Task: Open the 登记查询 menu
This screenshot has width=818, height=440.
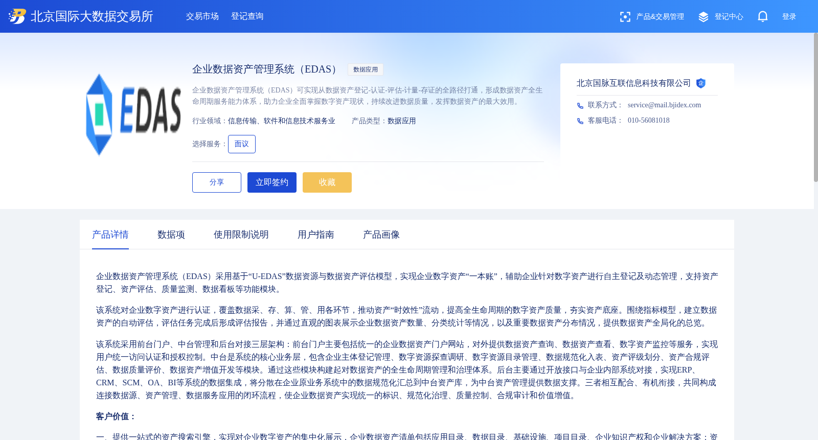Action: 247,16
